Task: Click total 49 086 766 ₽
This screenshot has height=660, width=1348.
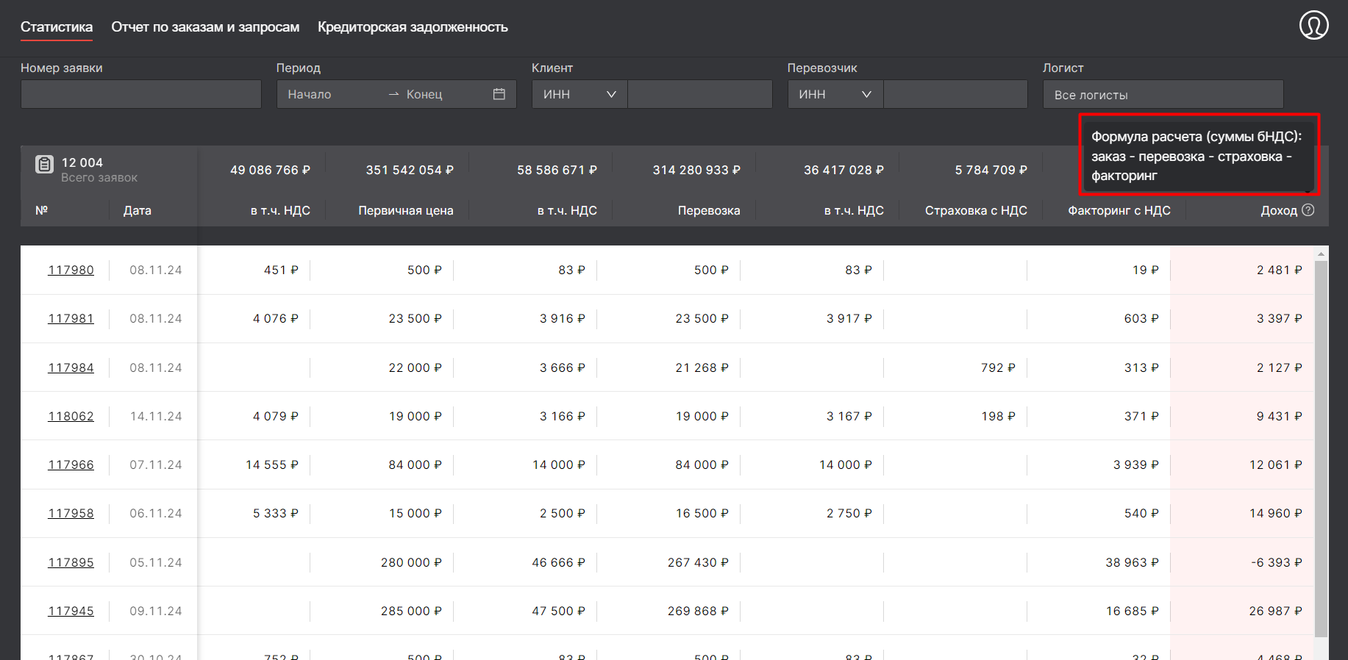Action: tap(270, 170)
